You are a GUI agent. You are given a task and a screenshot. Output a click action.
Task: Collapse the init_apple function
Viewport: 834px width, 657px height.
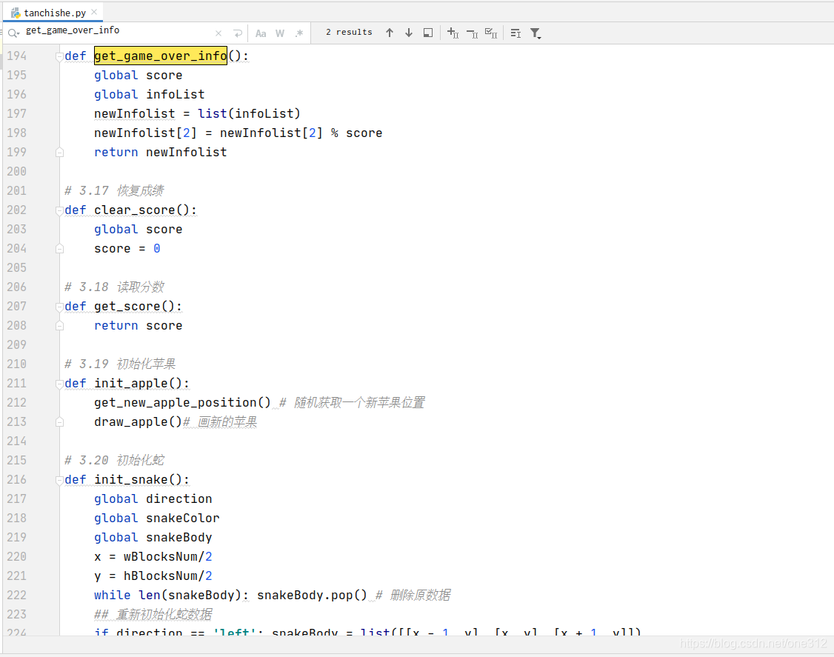[59, 384]
